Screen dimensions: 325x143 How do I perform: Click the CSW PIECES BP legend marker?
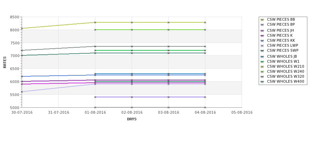pyautogui.click(x=262, y=25)
